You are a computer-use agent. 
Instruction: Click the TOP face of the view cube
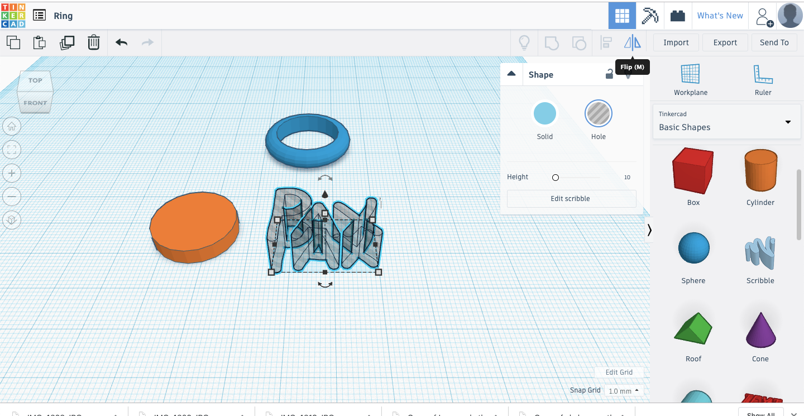[x=35, y=80]
